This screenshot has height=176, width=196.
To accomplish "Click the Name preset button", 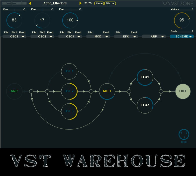I will pos(99,3).
